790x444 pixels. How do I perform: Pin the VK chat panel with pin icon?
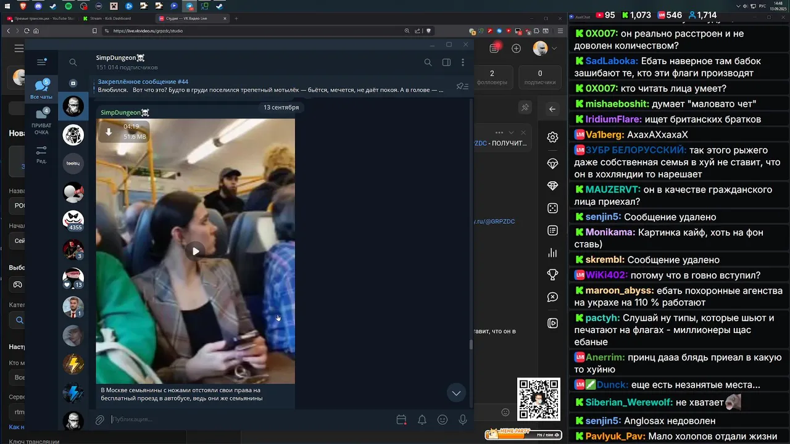(525, 107)
